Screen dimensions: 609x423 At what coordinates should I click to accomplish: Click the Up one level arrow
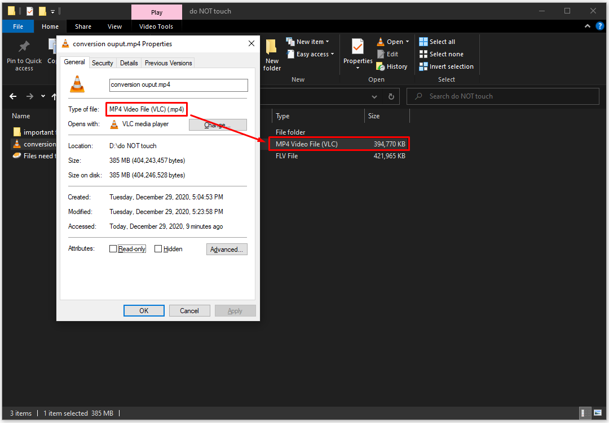point(54,96)
